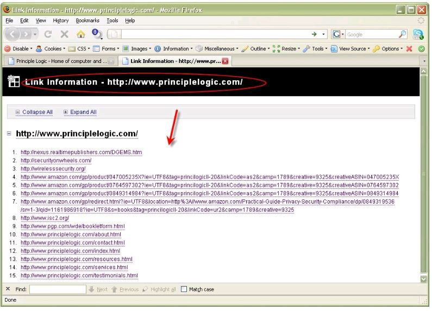The image size is (432, 311).
Task: Click the red X icon on Web Developer toolbar
Action: [409, 49]
